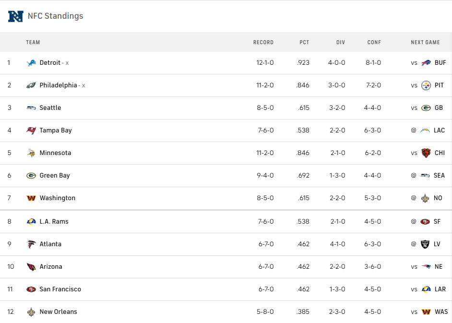Click the Philadelphia Eagles team logo
The width and height of the screenshot is (452, 323).
pyautogui.click(x=31, y=85)
